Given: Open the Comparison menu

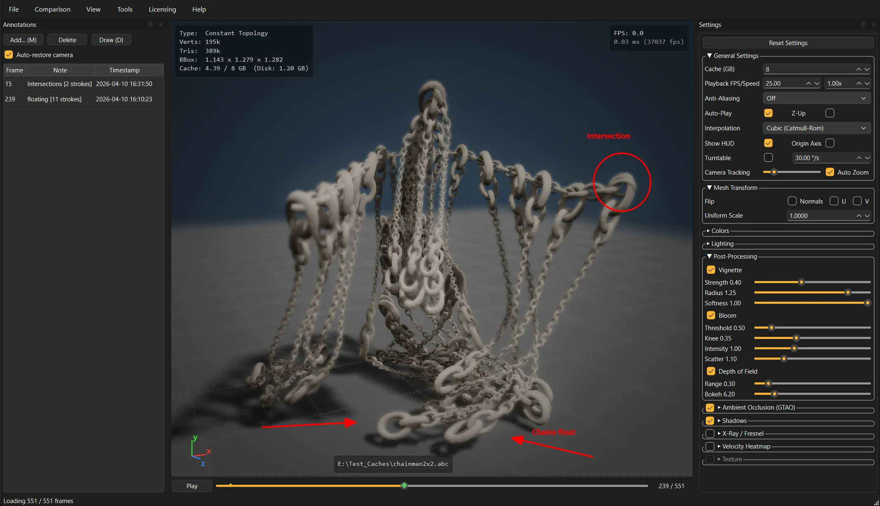Looking at the screenshot, I should pos(53,9).
